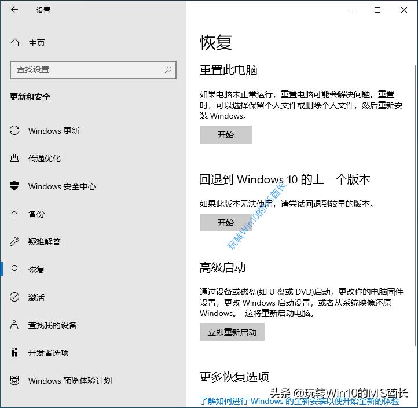Click the 重置此电脑 heading

pyautogui.click(x=229, y=70)
